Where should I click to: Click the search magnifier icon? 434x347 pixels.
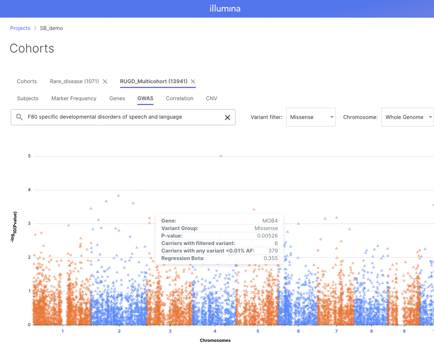click(19, 117)
